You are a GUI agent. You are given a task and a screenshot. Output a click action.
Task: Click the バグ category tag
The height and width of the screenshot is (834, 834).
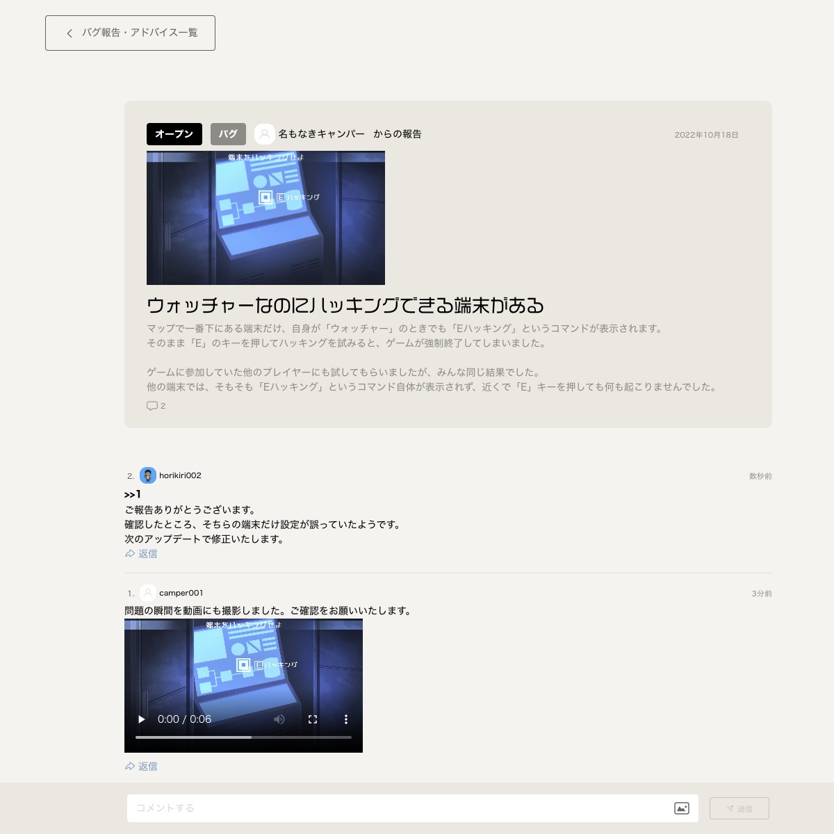[x=228, y=134]
